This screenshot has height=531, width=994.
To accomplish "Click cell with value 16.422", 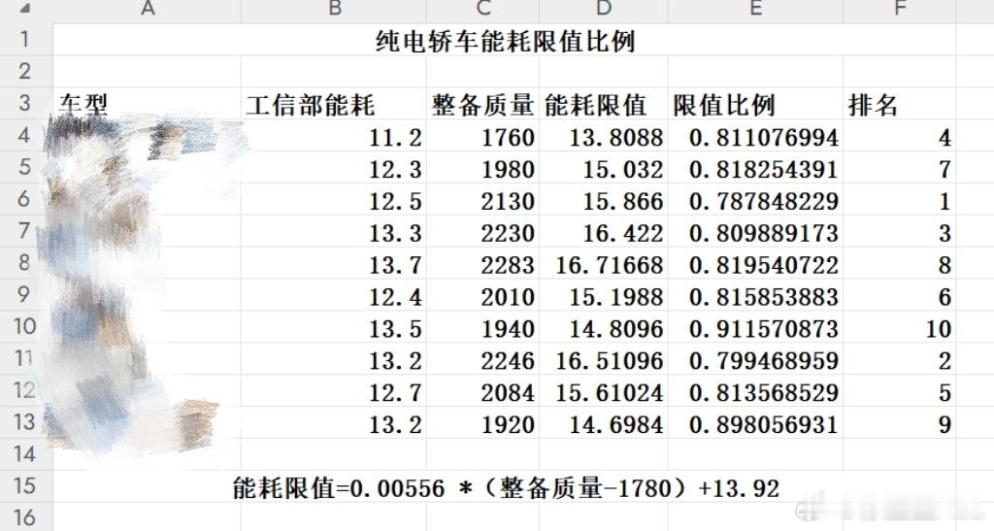I will [604, 233].
